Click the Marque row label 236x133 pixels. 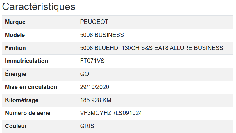pos(15,22)
